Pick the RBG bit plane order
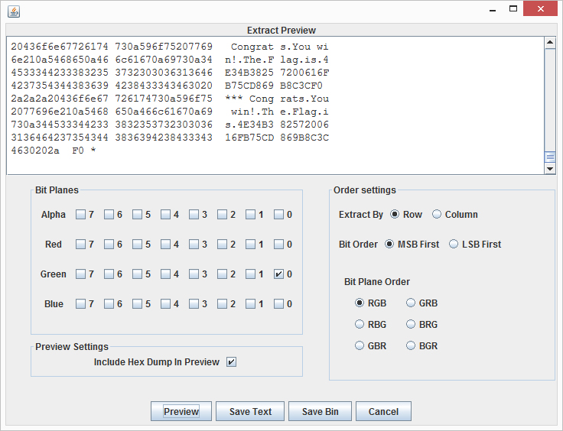This screenshot has width=563, height=431. (360, 325)
